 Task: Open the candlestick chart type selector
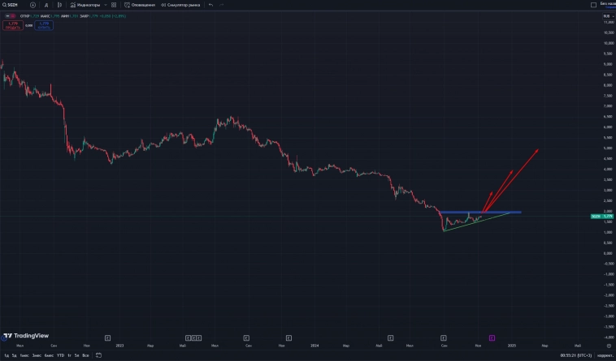click(x=60, y=4)
